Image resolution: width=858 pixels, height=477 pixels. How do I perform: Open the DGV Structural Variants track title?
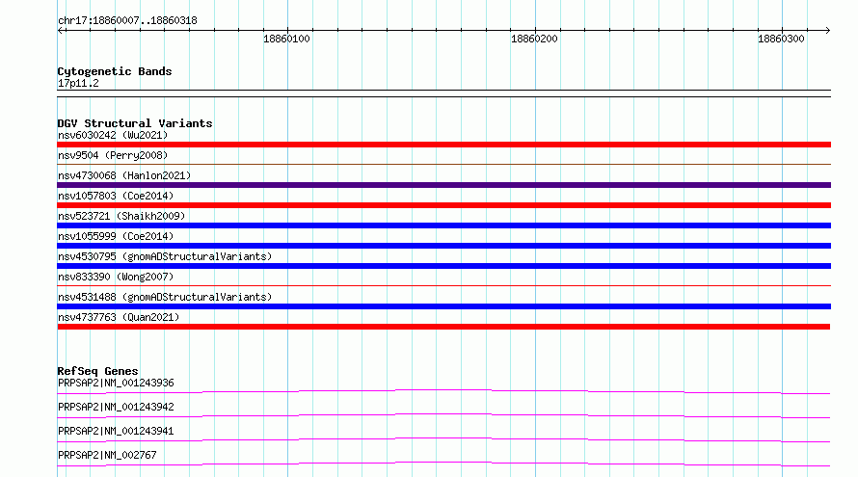(135, 123)
